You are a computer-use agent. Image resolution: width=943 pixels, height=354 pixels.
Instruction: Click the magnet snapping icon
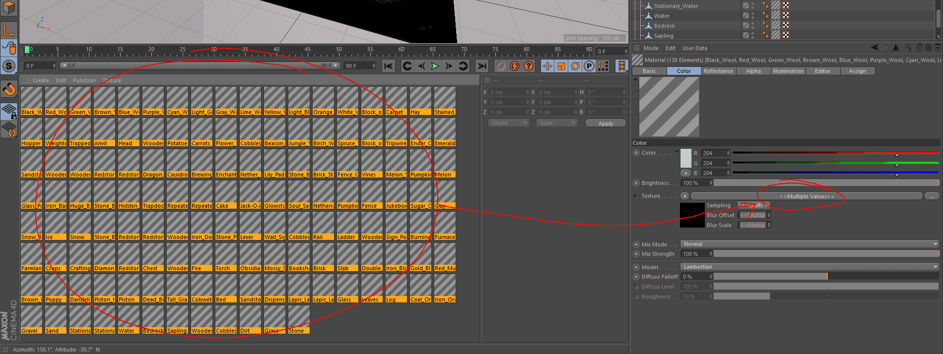coord(9,90)
